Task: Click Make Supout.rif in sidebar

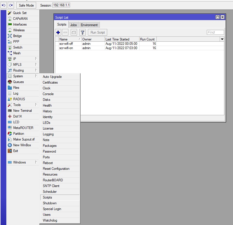Action: (23, 139)
